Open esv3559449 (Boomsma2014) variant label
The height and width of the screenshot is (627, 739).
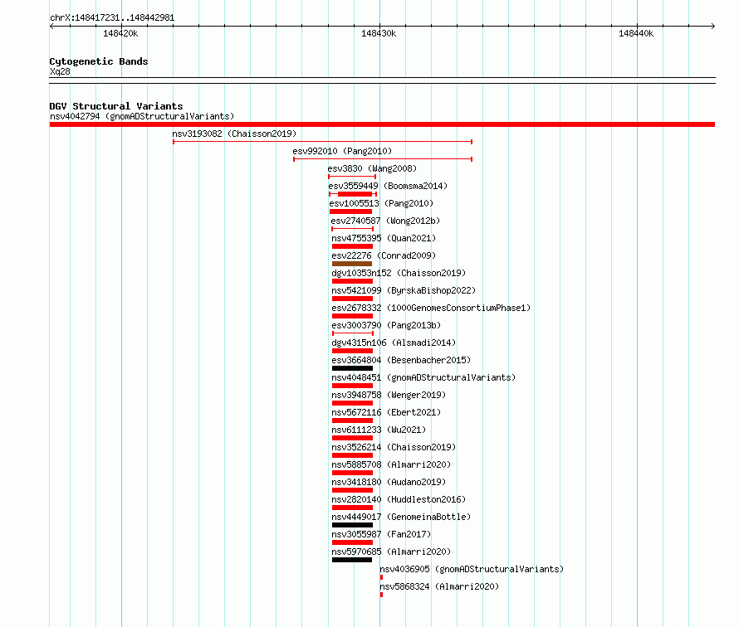point(388,186)
